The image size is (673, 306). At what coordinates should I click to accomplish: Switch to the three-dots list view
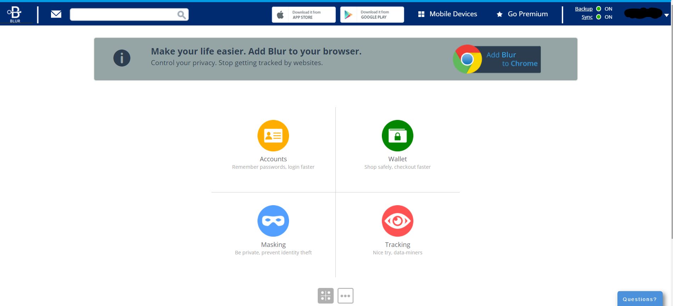345,296
